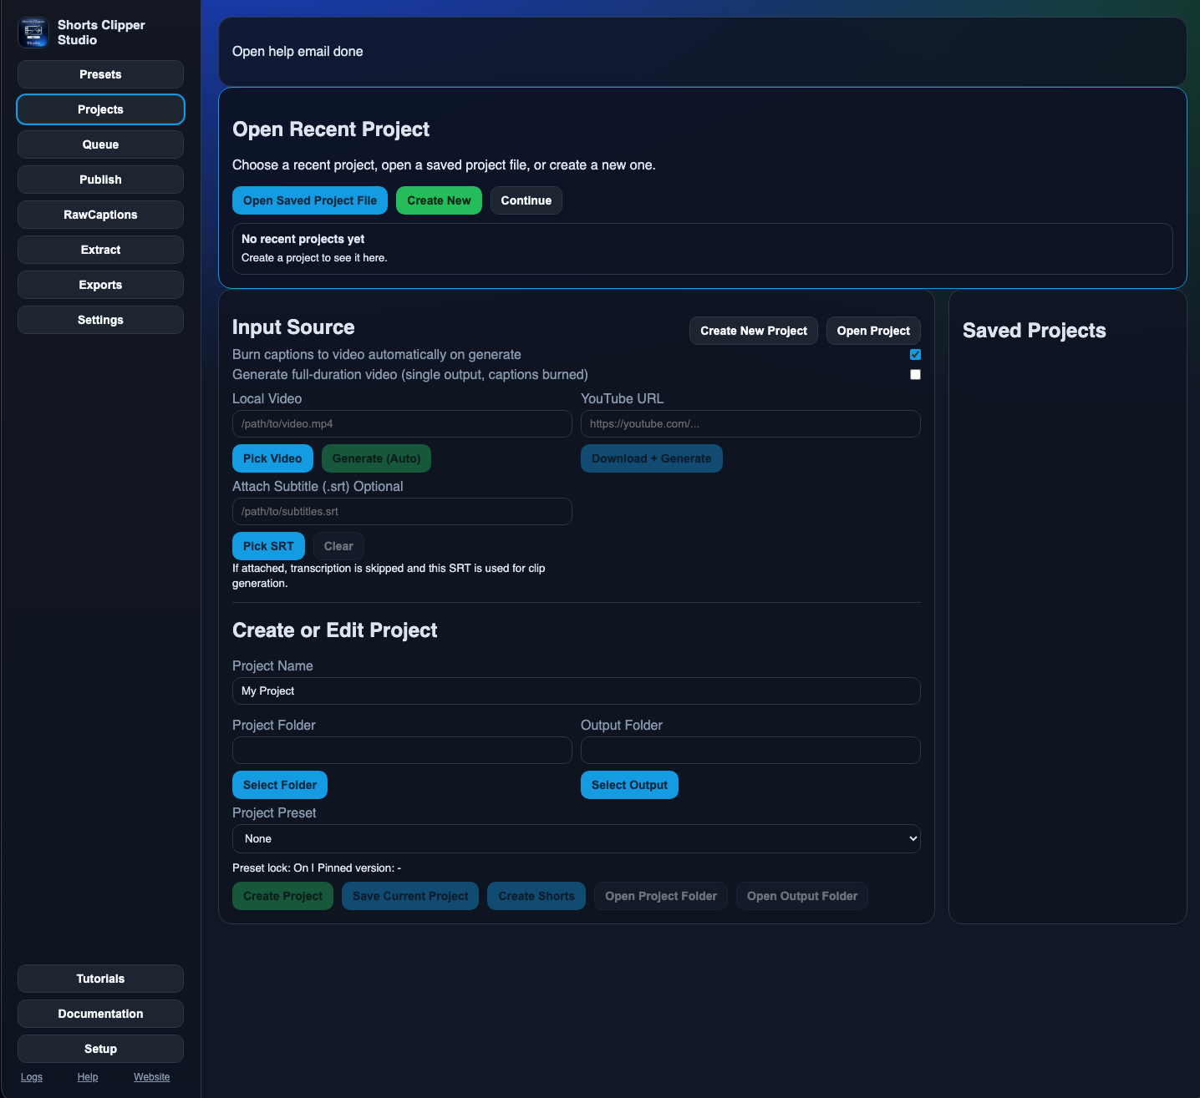Open the Extract section
Viewport: 1200px width, 1098px height.
coord(100,250)
